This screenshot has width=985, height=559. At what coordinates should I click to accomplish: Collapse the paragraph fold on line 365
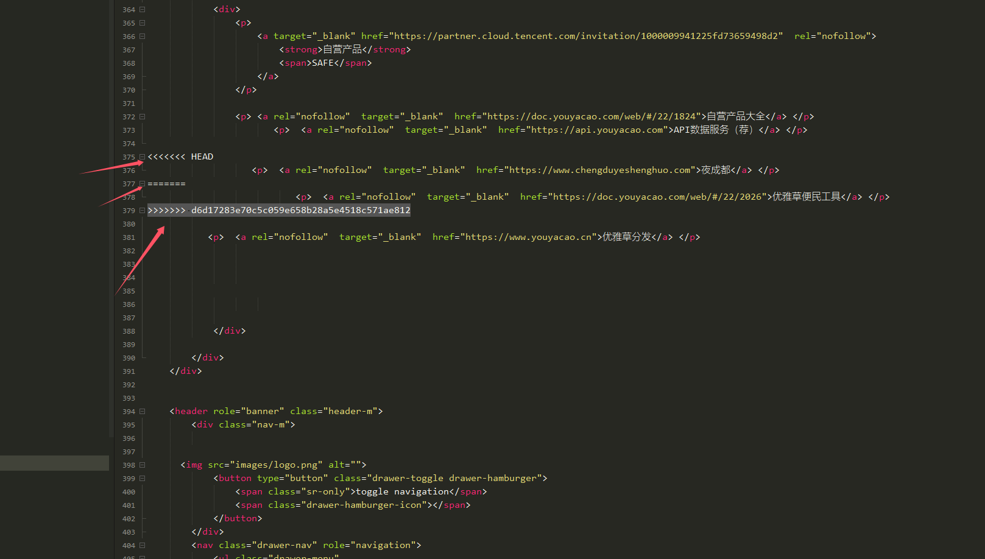coord(141,23)
